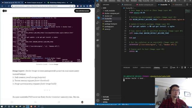Open a new Chrome tab
The image size is (192, 108).
71,2
